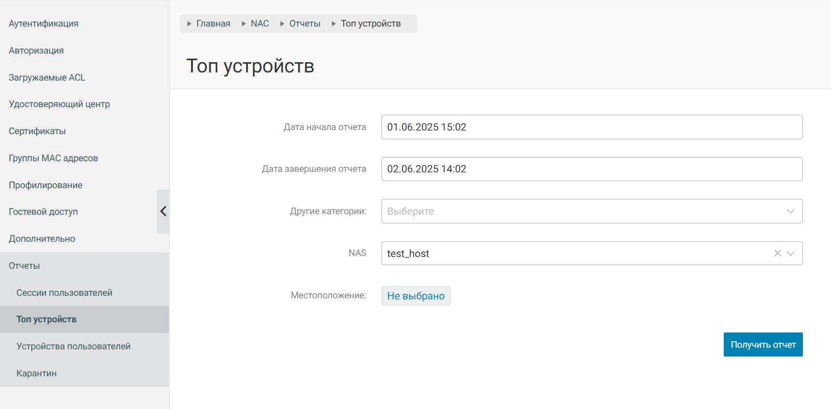Collapse the sidebar with the left chevron
Image resolution: width=831 pixels, height=409 pixels.
coord(163,211)
